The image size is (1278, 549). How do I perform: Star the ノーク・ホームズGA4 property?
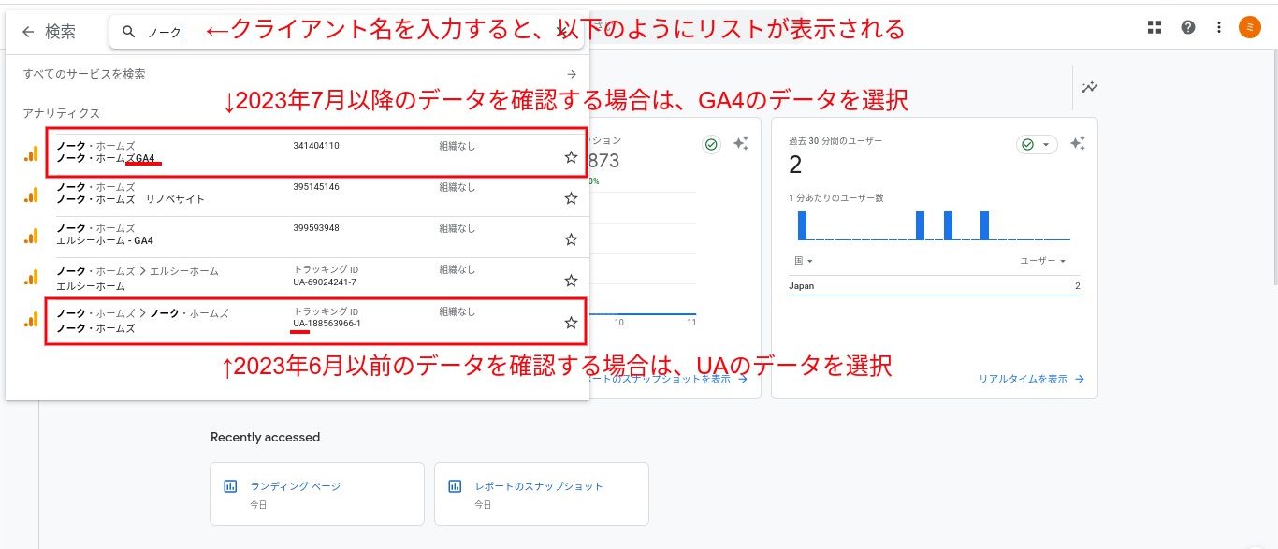[x=571, y=157]
